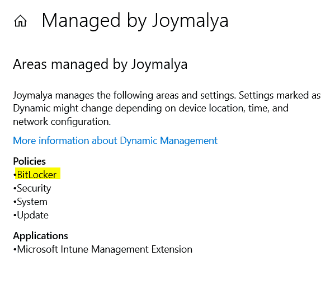This screenshot has width=335, height=284.
Task: Select the BitLocker policy entry
Action: (37, 175)
